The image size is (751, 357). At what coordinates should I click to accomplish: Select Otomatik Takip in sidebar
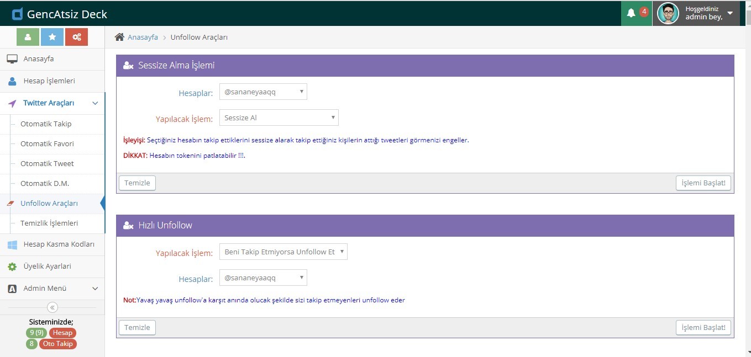point(46,124)
